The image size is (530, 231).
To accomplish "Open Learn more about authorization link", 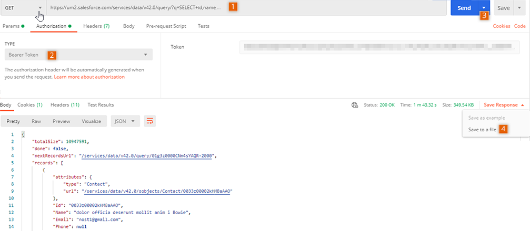I will click(89, 77).
